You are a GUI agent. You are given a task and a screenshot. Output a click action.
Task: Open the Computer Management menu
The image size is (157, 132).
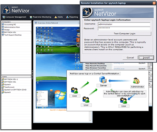point(14,17)
